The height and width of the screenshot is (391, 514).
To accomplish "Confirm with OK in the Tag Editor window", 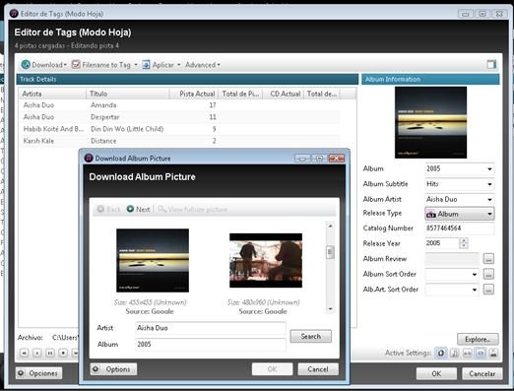I will click(x=436, y=373).
